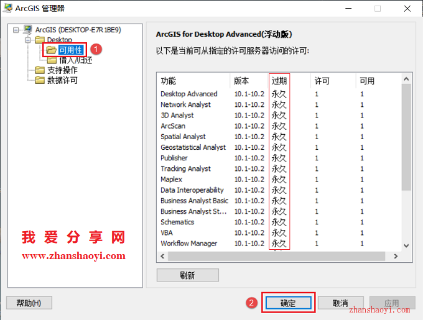The image size is (423, 320).
Task: Sort by the 许可 column header
Action: pyautogui.click(x=333, y=81)
